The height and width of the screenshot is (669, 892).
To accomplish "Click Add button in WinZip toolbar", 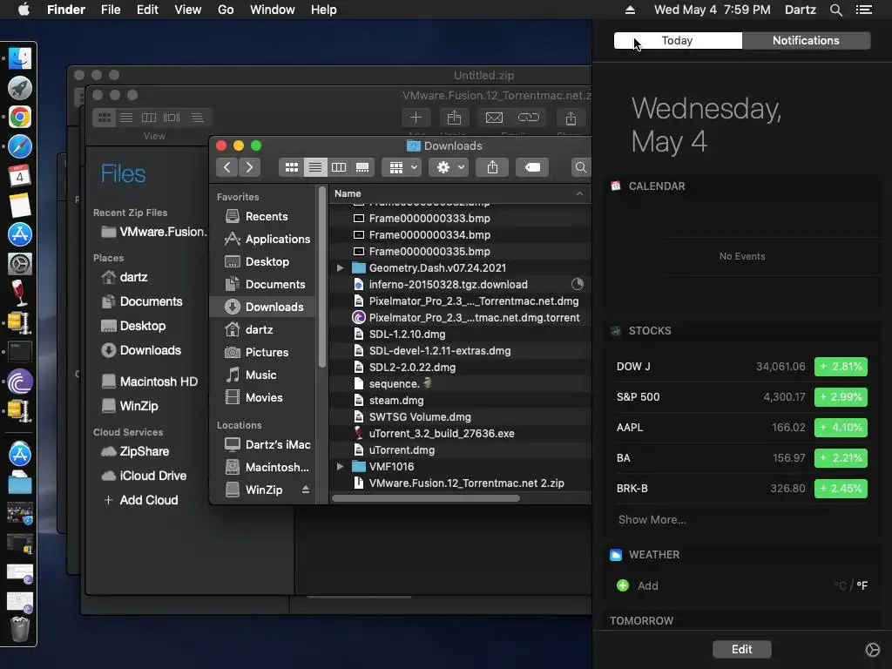I will (x=416, y=118).
